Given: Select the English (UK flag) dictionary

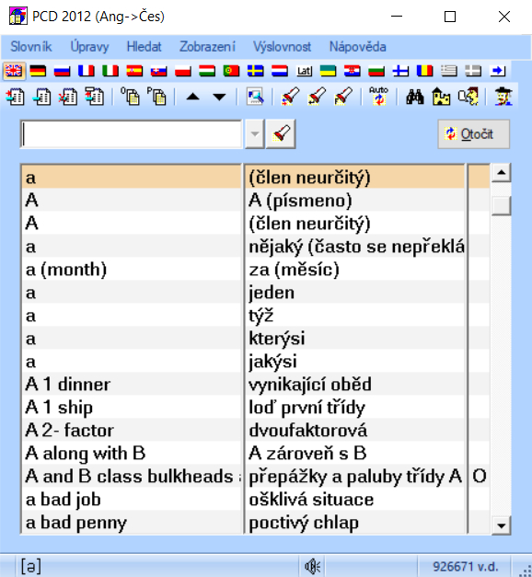Looking at the screenshot, I should point(14,71).
